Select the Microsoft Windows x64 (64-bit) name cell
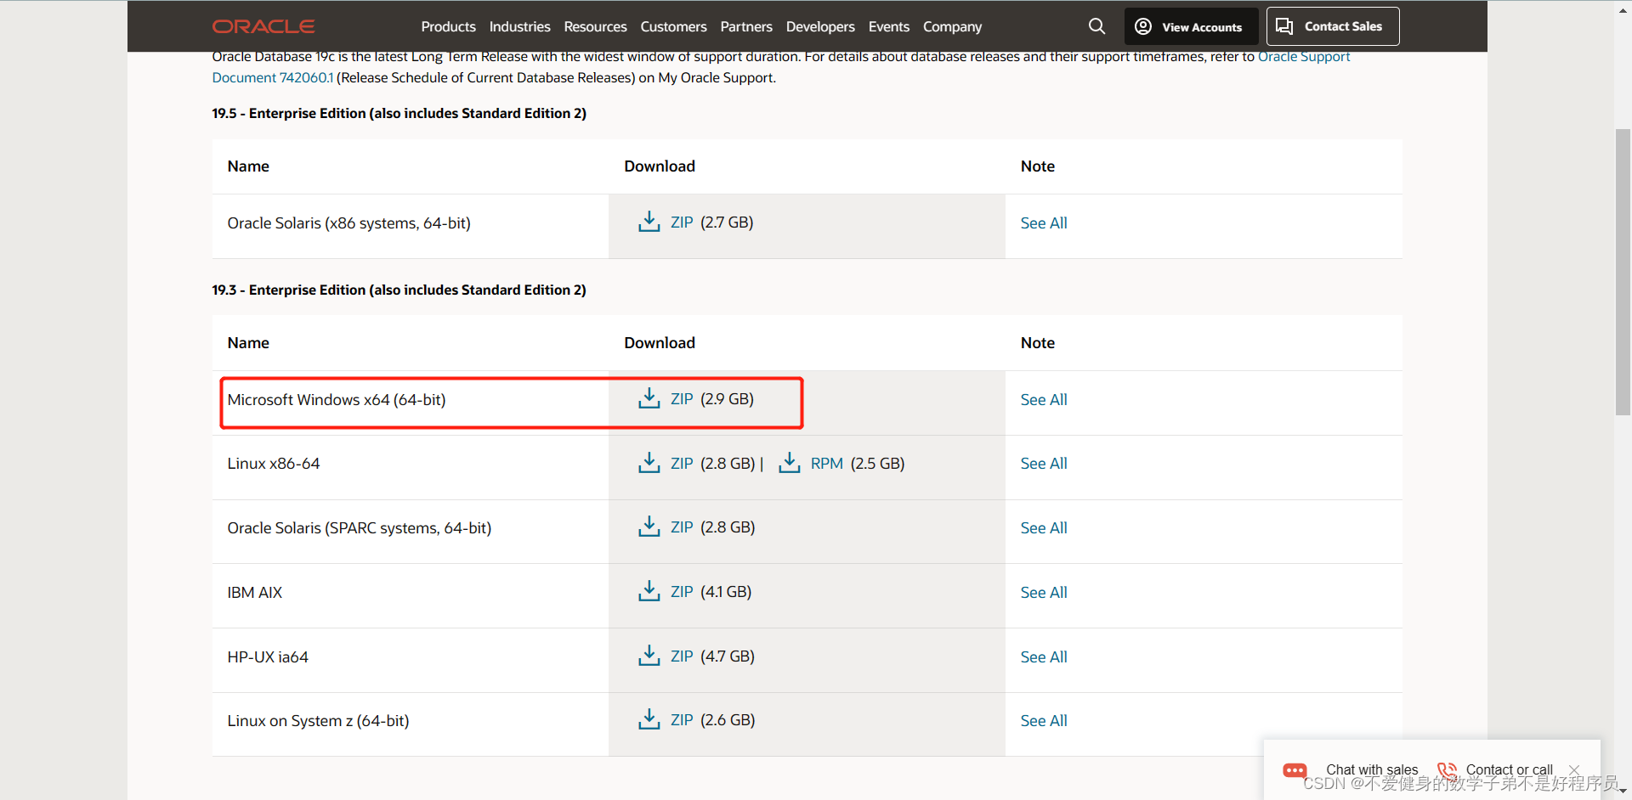 click(x=411, y=403)
